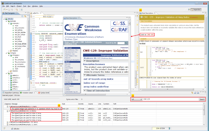Image resolution: width=209 pixels, height=131 pixels.
Task: Open the Window menu
Action: (35, 6)
